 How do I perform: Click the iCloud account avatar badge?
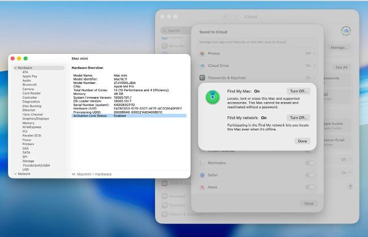[346, 31]
